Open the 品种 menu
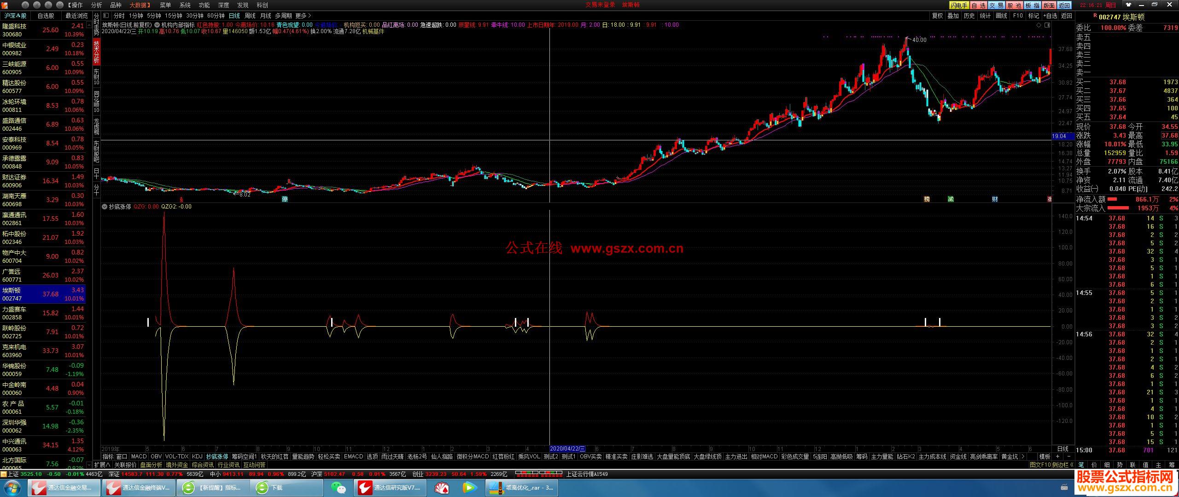 pyautogui.click(x=116, y=5)
